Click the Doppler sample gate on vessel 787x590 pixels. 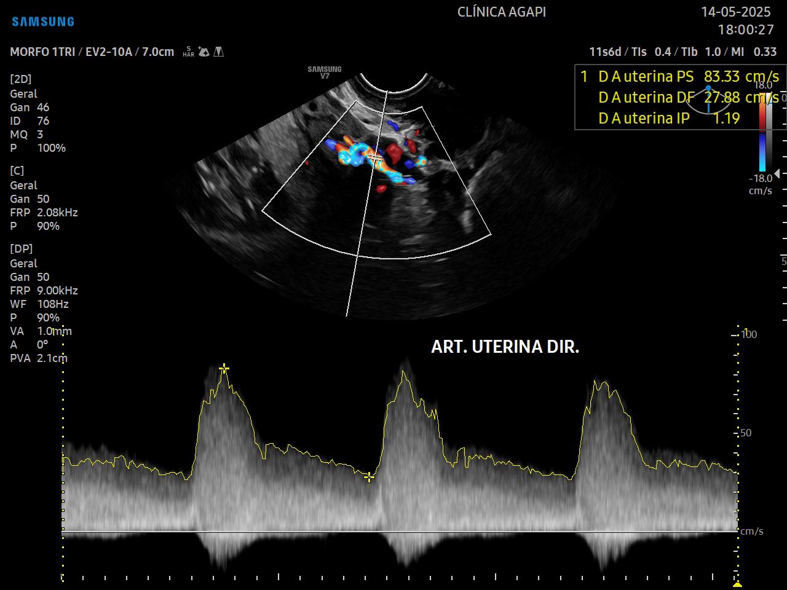click(376, 158)
